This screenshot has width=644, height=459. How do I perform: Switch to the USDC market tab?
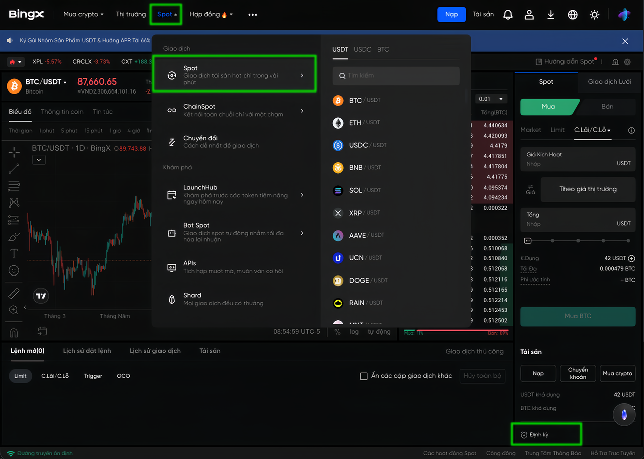point(362,49)
